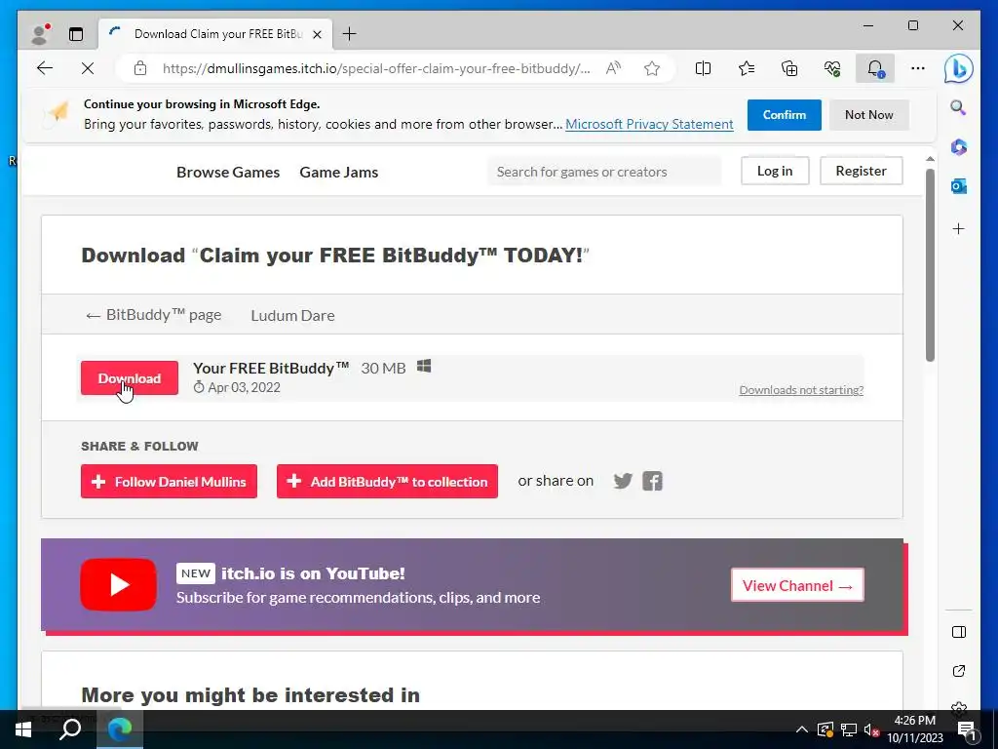The height and width of the screenshot is (749, 998).
Task: Open Browse Games menu
Action: click(228, 172)
